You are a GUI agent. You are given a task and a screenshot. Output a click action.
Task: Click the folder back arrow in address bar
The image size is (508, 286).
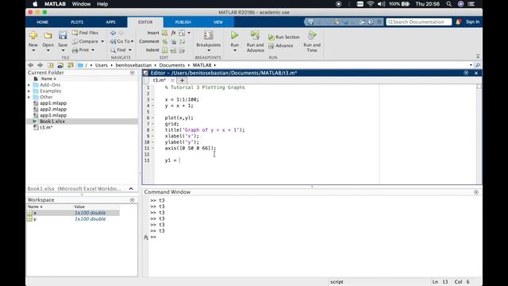(x=30, y=65)
